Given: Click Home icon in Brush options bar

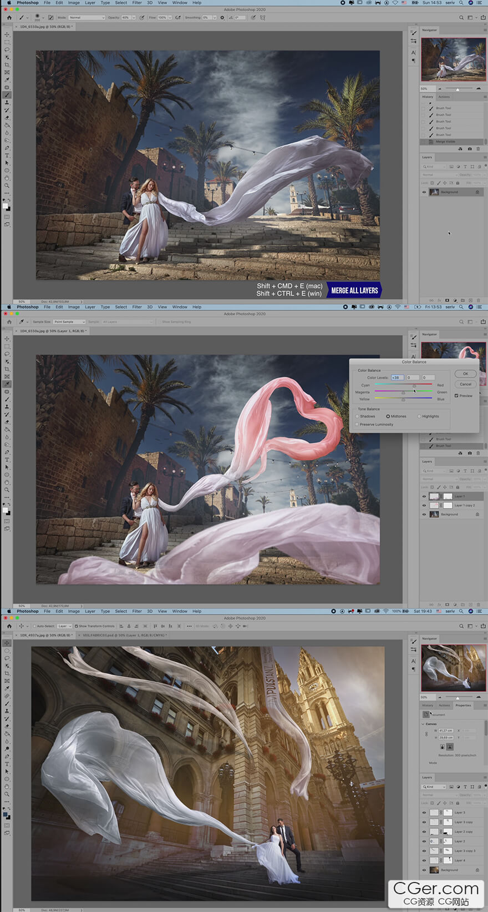Looking at the screenshot, I should (9, 17).
